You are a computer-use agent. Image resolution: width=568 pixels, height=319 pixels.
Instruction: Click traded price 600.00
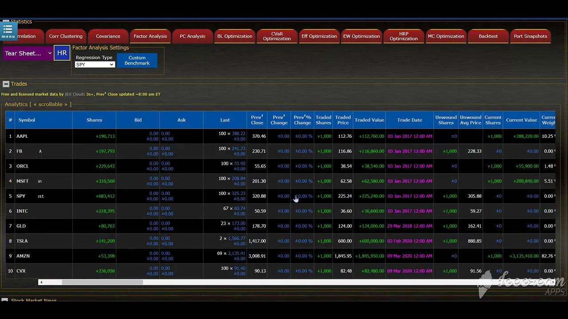click(x=345, y=241)
